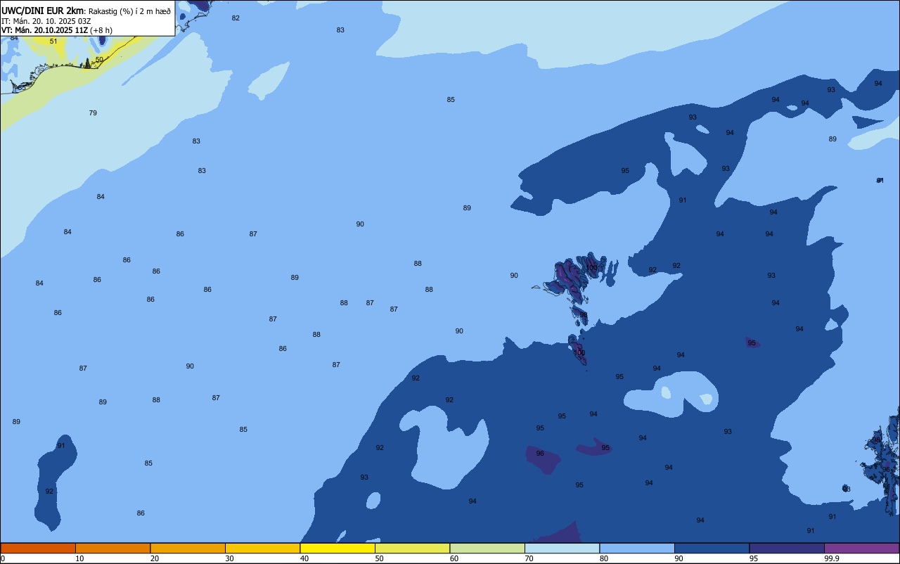
Task: Click the pale blue 70–80 legend block
Action: pos(562,548)
